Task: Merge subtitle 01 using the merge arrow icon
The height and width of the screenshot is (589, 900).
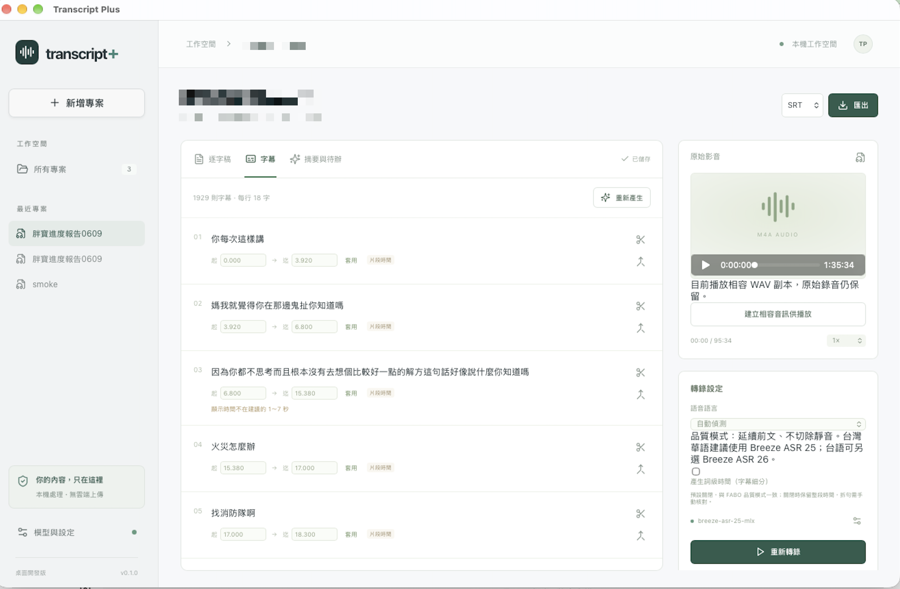Action: 640,262
